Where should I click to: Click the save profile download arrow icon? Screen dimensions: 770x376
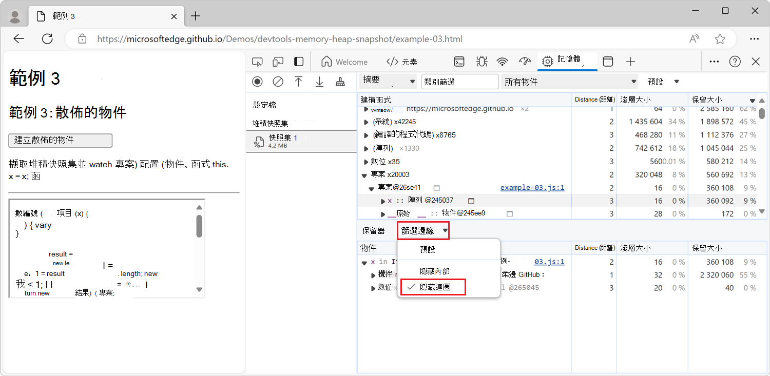pyautogui.click(x=319, y=82)
